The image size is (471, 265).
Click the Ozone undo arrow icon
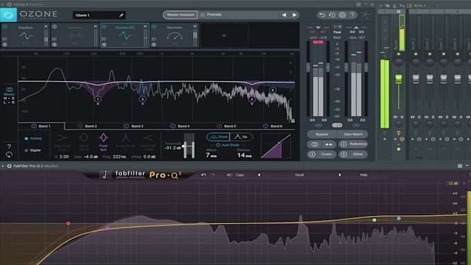322,15
